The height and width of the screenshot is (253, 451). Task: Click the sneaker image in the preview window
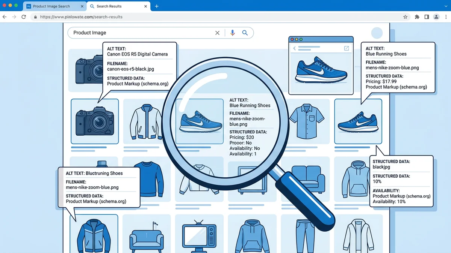[321, 70]
